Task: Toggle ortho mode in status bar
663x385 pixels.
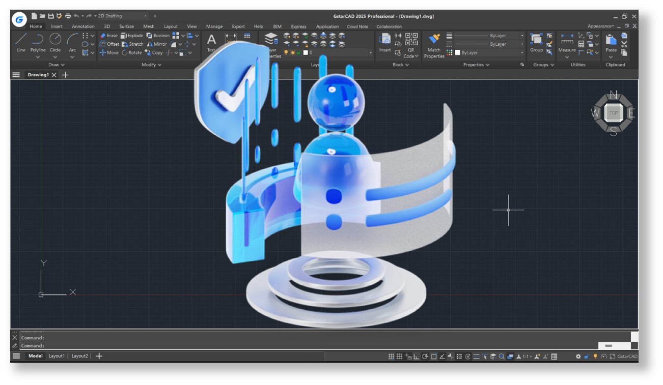Action: point(417,357)
